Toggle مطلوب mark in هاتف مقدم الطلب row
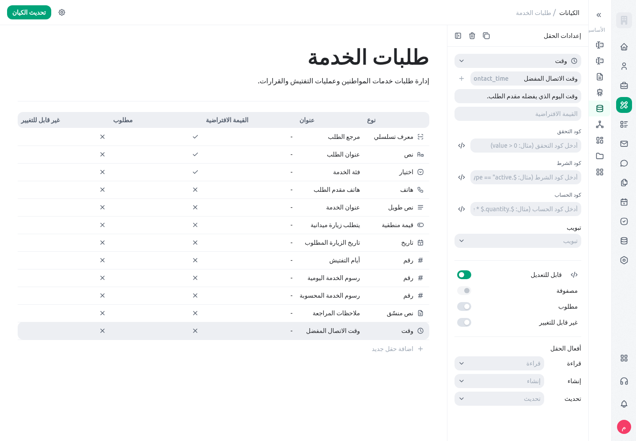Viewport: 636px width, 441px height. 195,190
